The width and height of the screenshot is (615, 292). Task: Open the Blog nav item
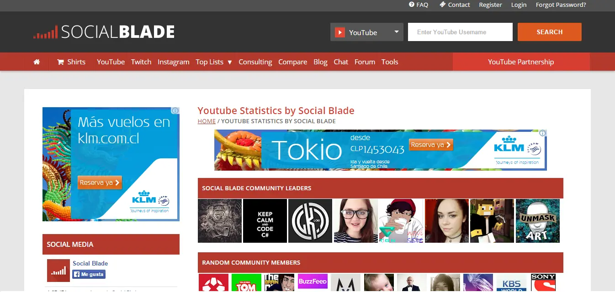point(320,62)
